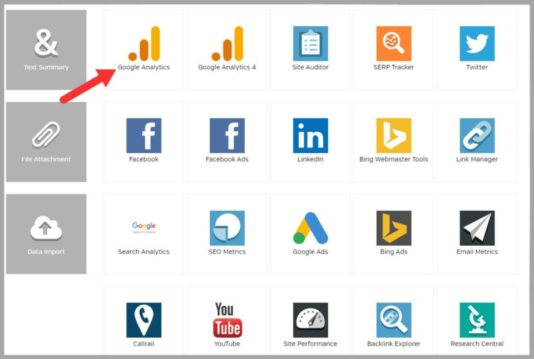Open the Link Manager chain icon
Image resolution: width=534 pixels, height=359 pixels.
(477, 136)
